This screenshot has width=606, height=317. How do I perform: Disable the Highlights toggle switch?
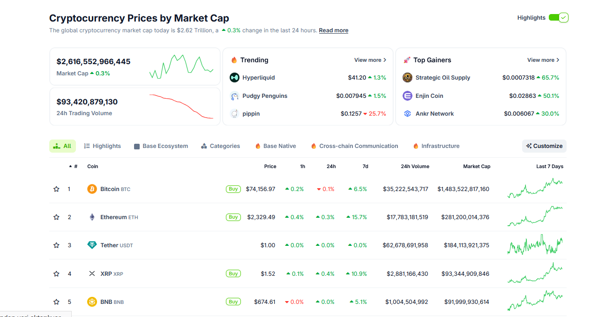pos(558,17)
